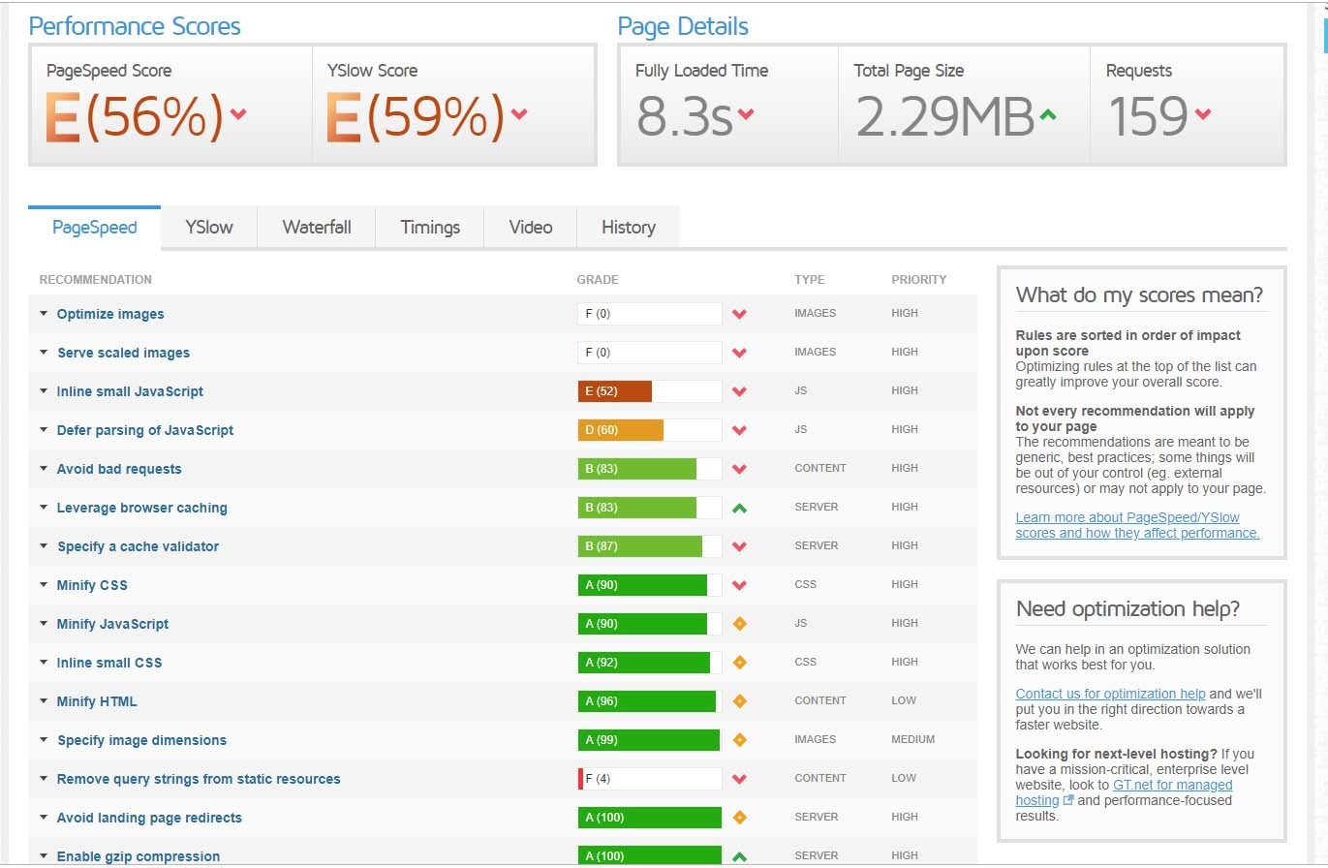
Task: Click the red arrow next to PageSpeed Score
Action: 238,114
